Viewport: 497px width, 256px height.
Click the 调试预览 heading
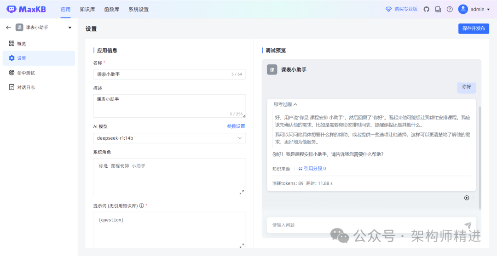coord(276,50)
